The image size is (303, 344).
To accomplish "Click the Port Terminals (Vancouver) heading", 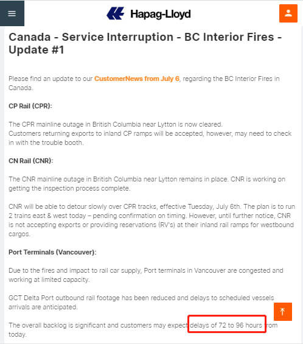I will (52, 252).
